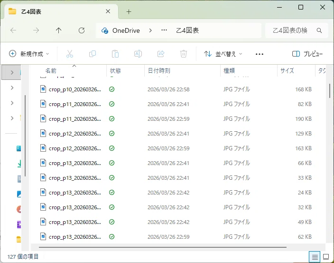Click the sync status checkmark of the 33 KB file

[112, 177]
